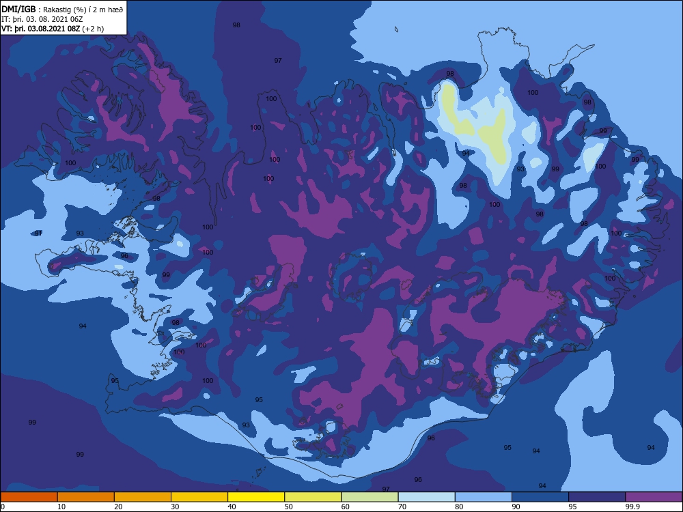Click the legend tick label 50
This screenshot has width=683, height=512.
(x=289, y=507)
